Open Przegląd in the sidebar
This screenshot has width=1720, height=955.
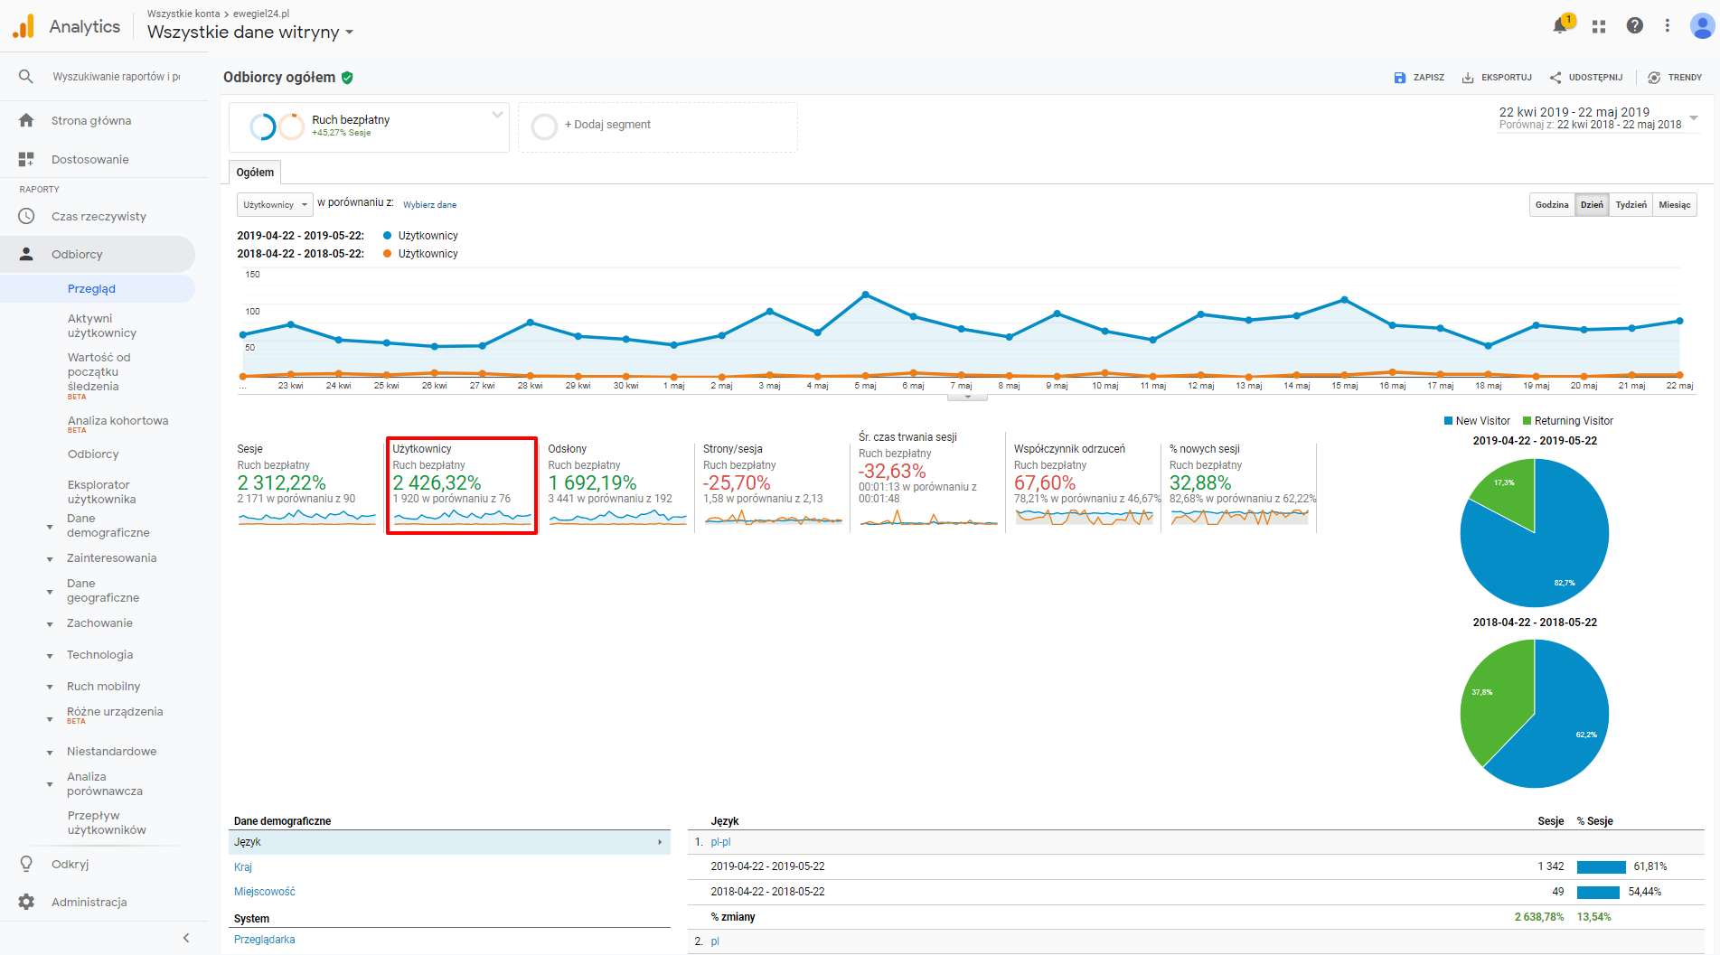click(91, 289)
